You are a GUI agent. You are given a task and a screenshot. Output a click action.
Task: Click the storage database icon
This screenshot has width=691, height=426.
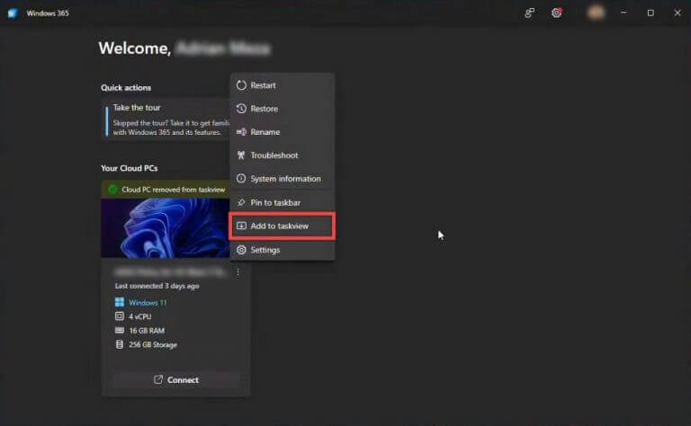tap(120, 344)
